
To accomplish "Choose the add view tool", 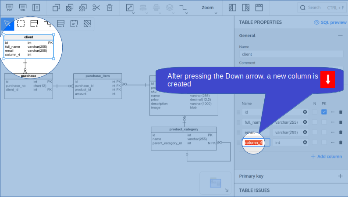I will pyautogui.click(x=60, y=23).
